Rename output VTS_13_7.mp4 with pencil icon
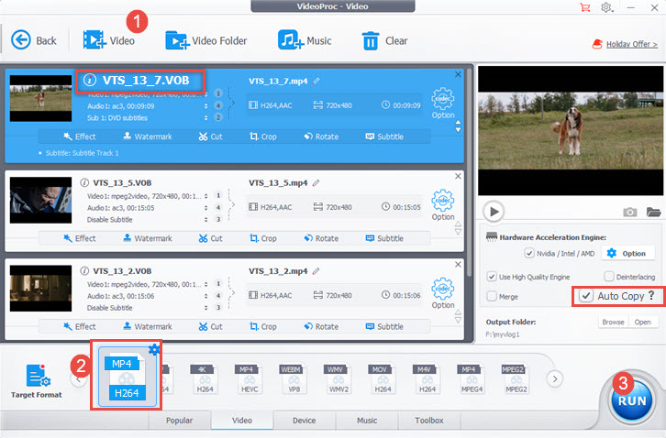This screenshot has height=438, width=666. point(316,81)
